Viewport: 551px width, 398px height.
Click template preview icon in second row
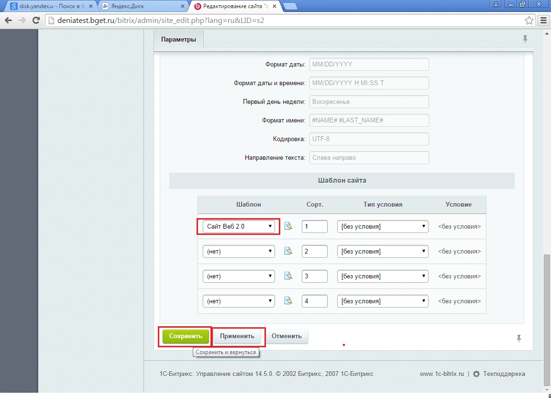click(288, 251)
